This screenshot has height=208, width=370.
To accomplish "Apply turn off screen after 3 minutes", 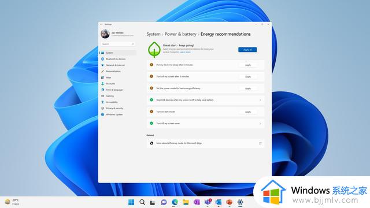I will click(x=248, y=77).
